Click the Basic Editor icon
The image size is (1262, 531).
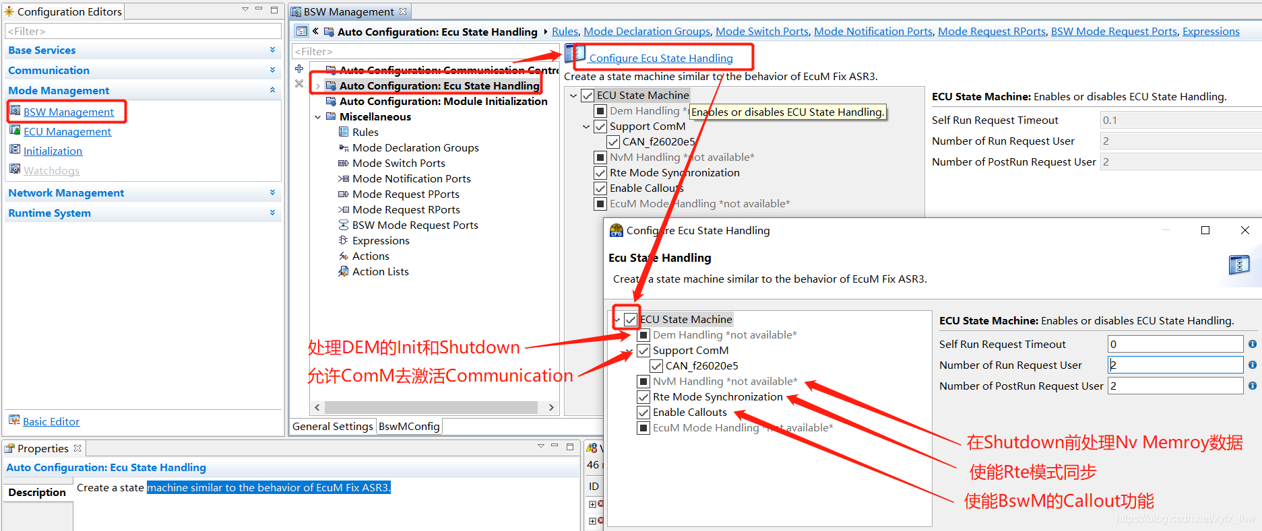click(x=14, y=421)
